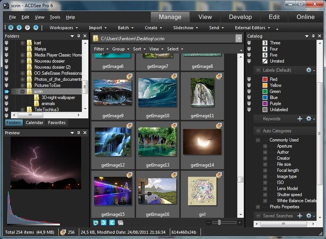The image size is (326, 239).
Task: Click rotate left icon below thumbnails
Action: pyautogui.click(x=103, y=223)
